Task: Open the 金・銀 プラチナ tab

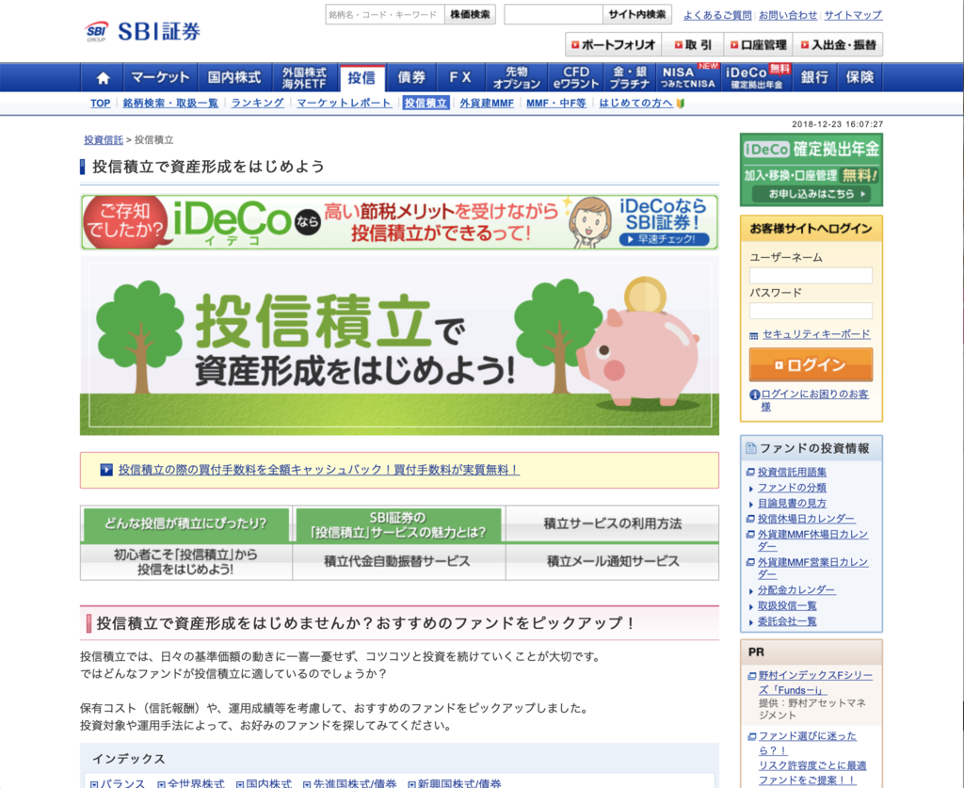Action: click(x=630, y=77)
